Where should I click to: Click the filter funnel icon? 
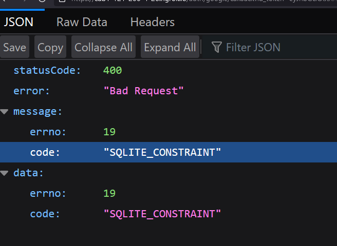[217, 47]
